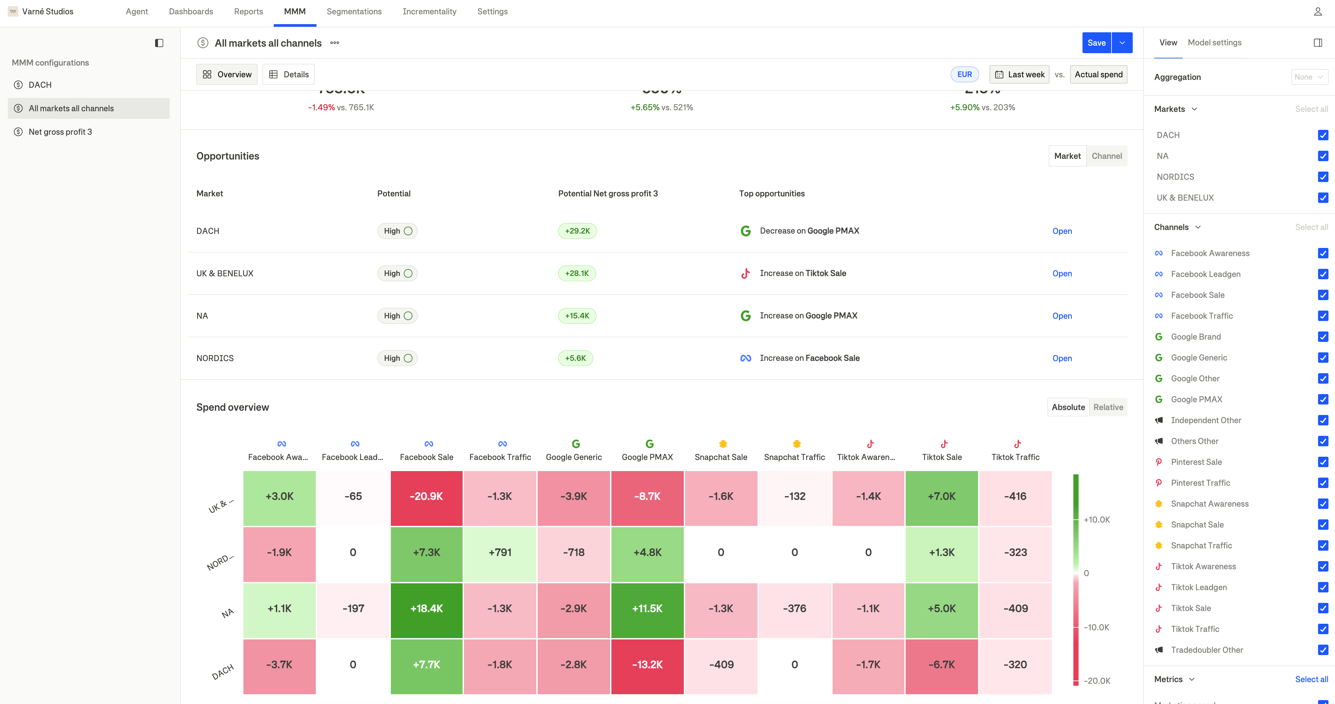Click megaphone icon beside Independent Other
This screenshot has width=1335, height=704.
point(1158,420)
